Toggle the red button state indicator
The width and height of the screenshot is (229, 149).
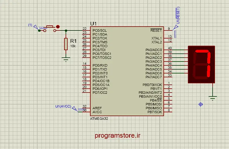click(58, 27)
